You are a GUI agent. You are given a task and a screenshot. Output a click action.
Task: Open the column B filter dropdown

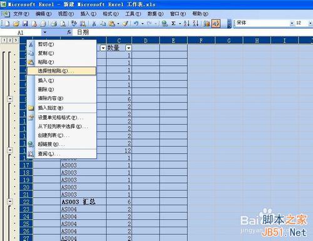click(x=103, y=48)
